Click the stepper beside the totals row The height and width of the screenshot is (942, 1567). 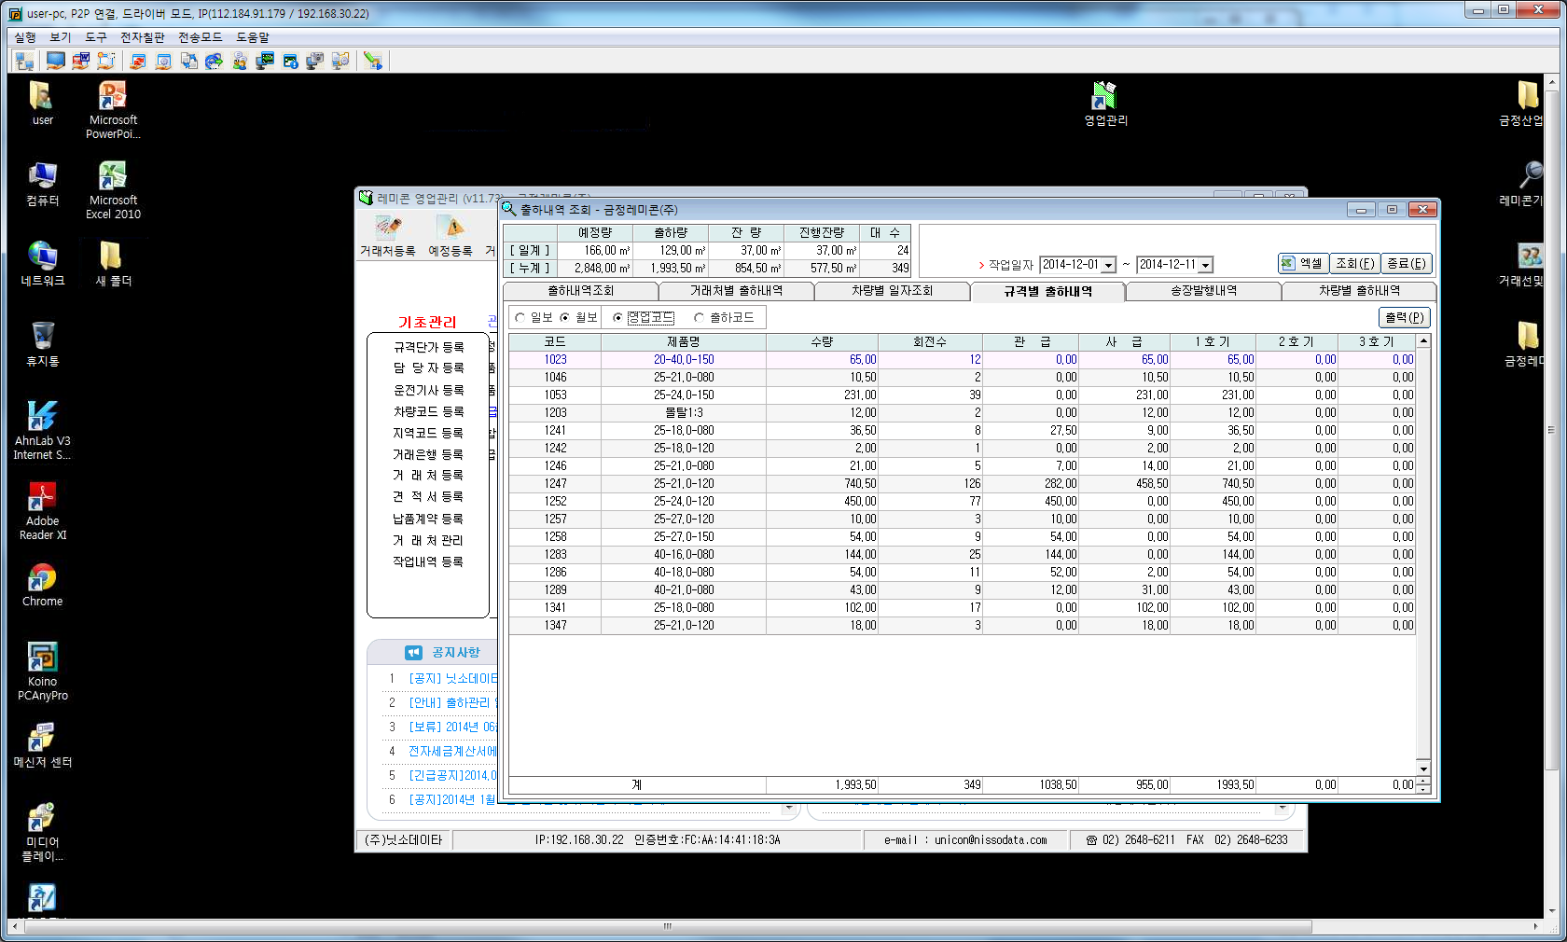point(1422,785)
